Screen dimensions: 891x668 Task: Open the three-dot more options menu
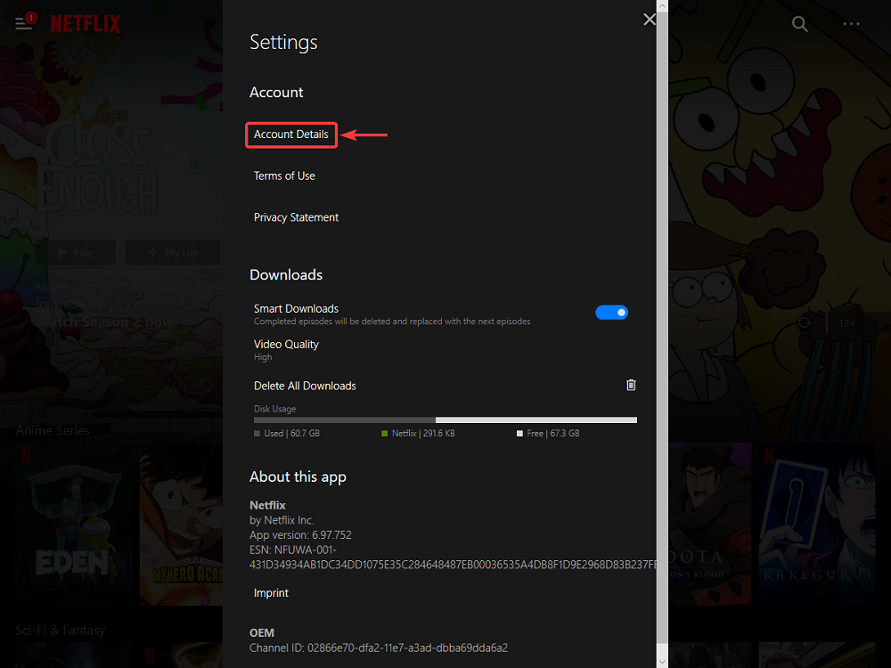(x=851, y=25)
